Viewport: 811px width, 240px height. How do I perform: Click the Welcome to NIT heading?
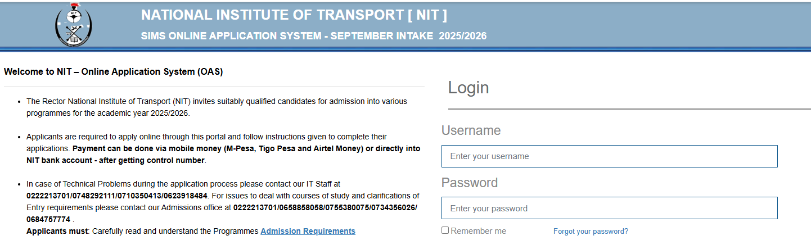pos(114,72)
